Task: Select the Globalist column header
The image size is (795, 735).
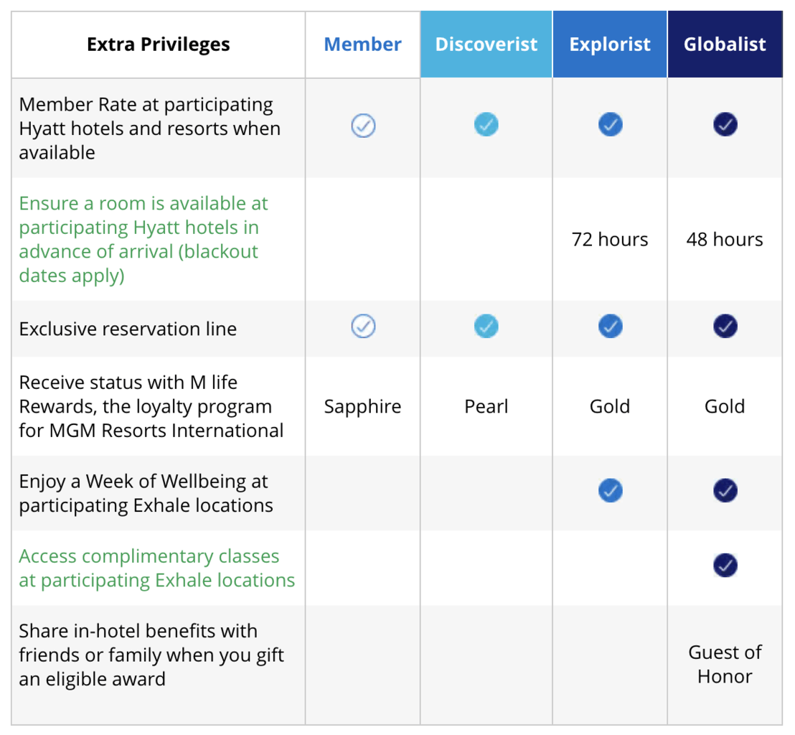Action: (x=725, y=45)
